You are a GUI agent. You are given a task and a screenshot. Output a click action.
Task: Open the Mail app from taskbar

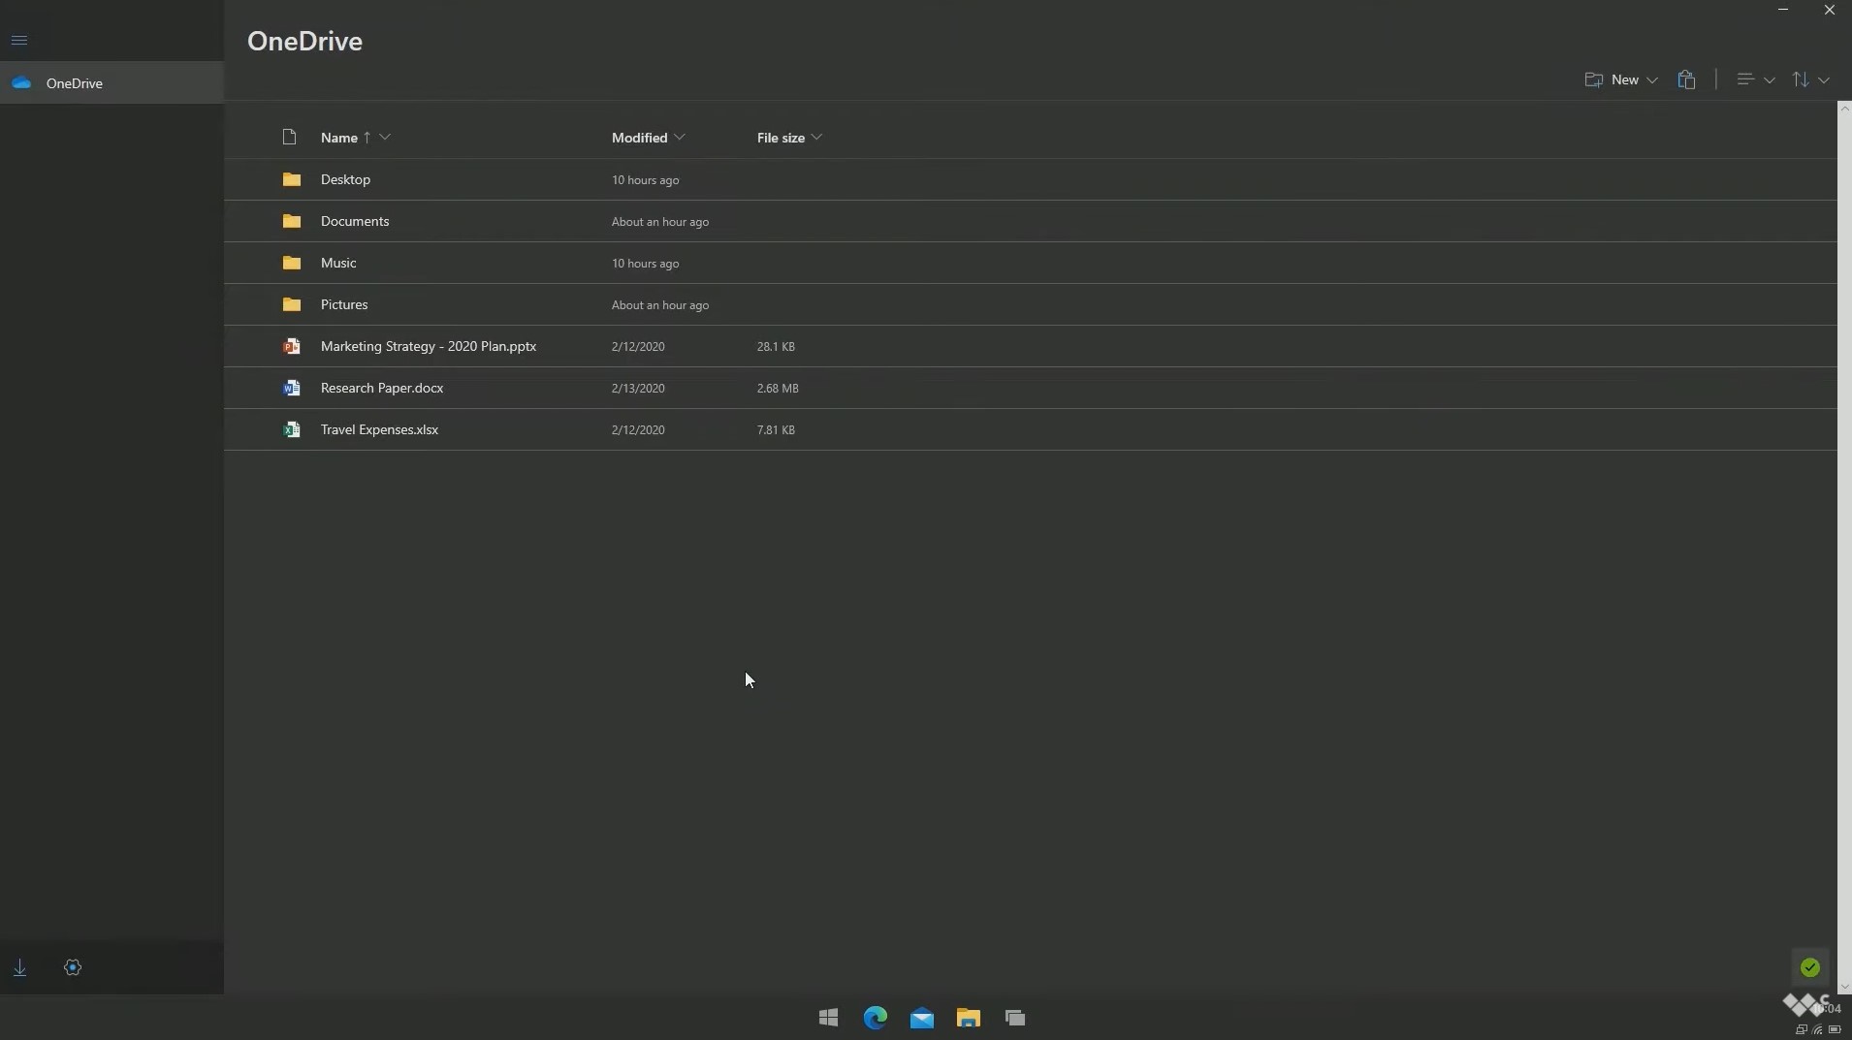tap(922, 1018)
